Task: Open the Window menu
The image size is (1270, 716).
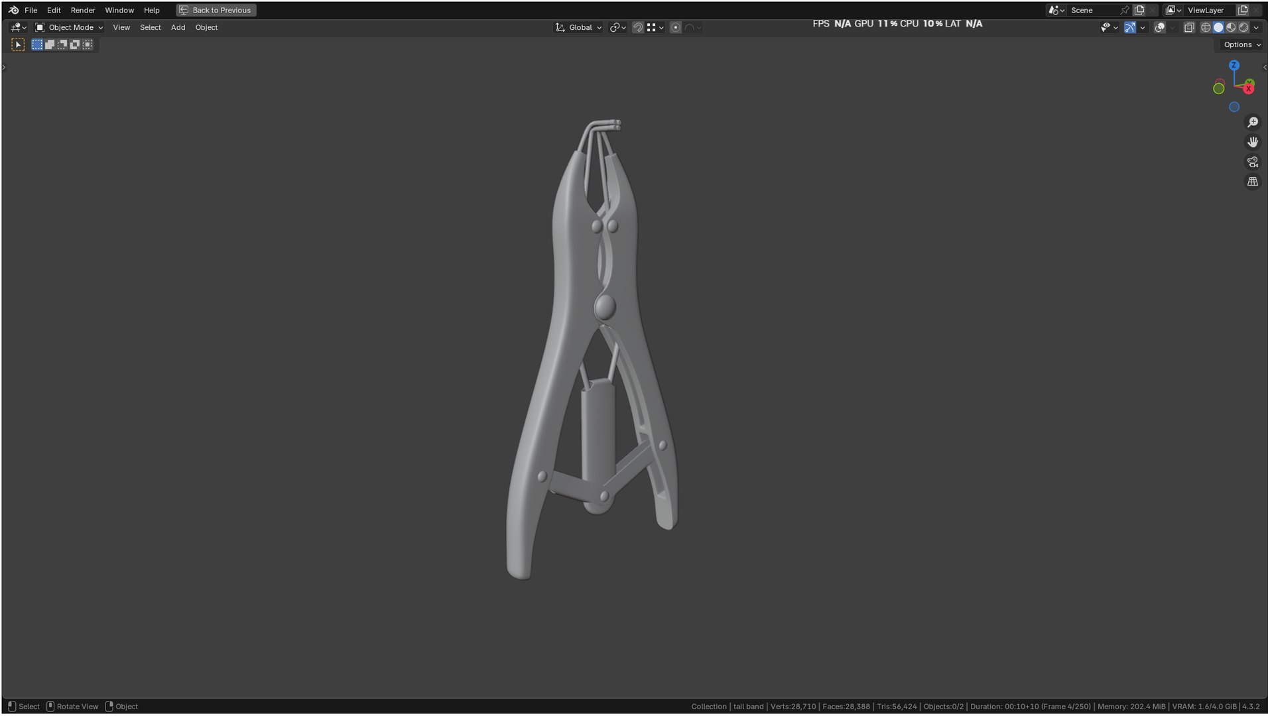Action: click(x=119, y=10)
